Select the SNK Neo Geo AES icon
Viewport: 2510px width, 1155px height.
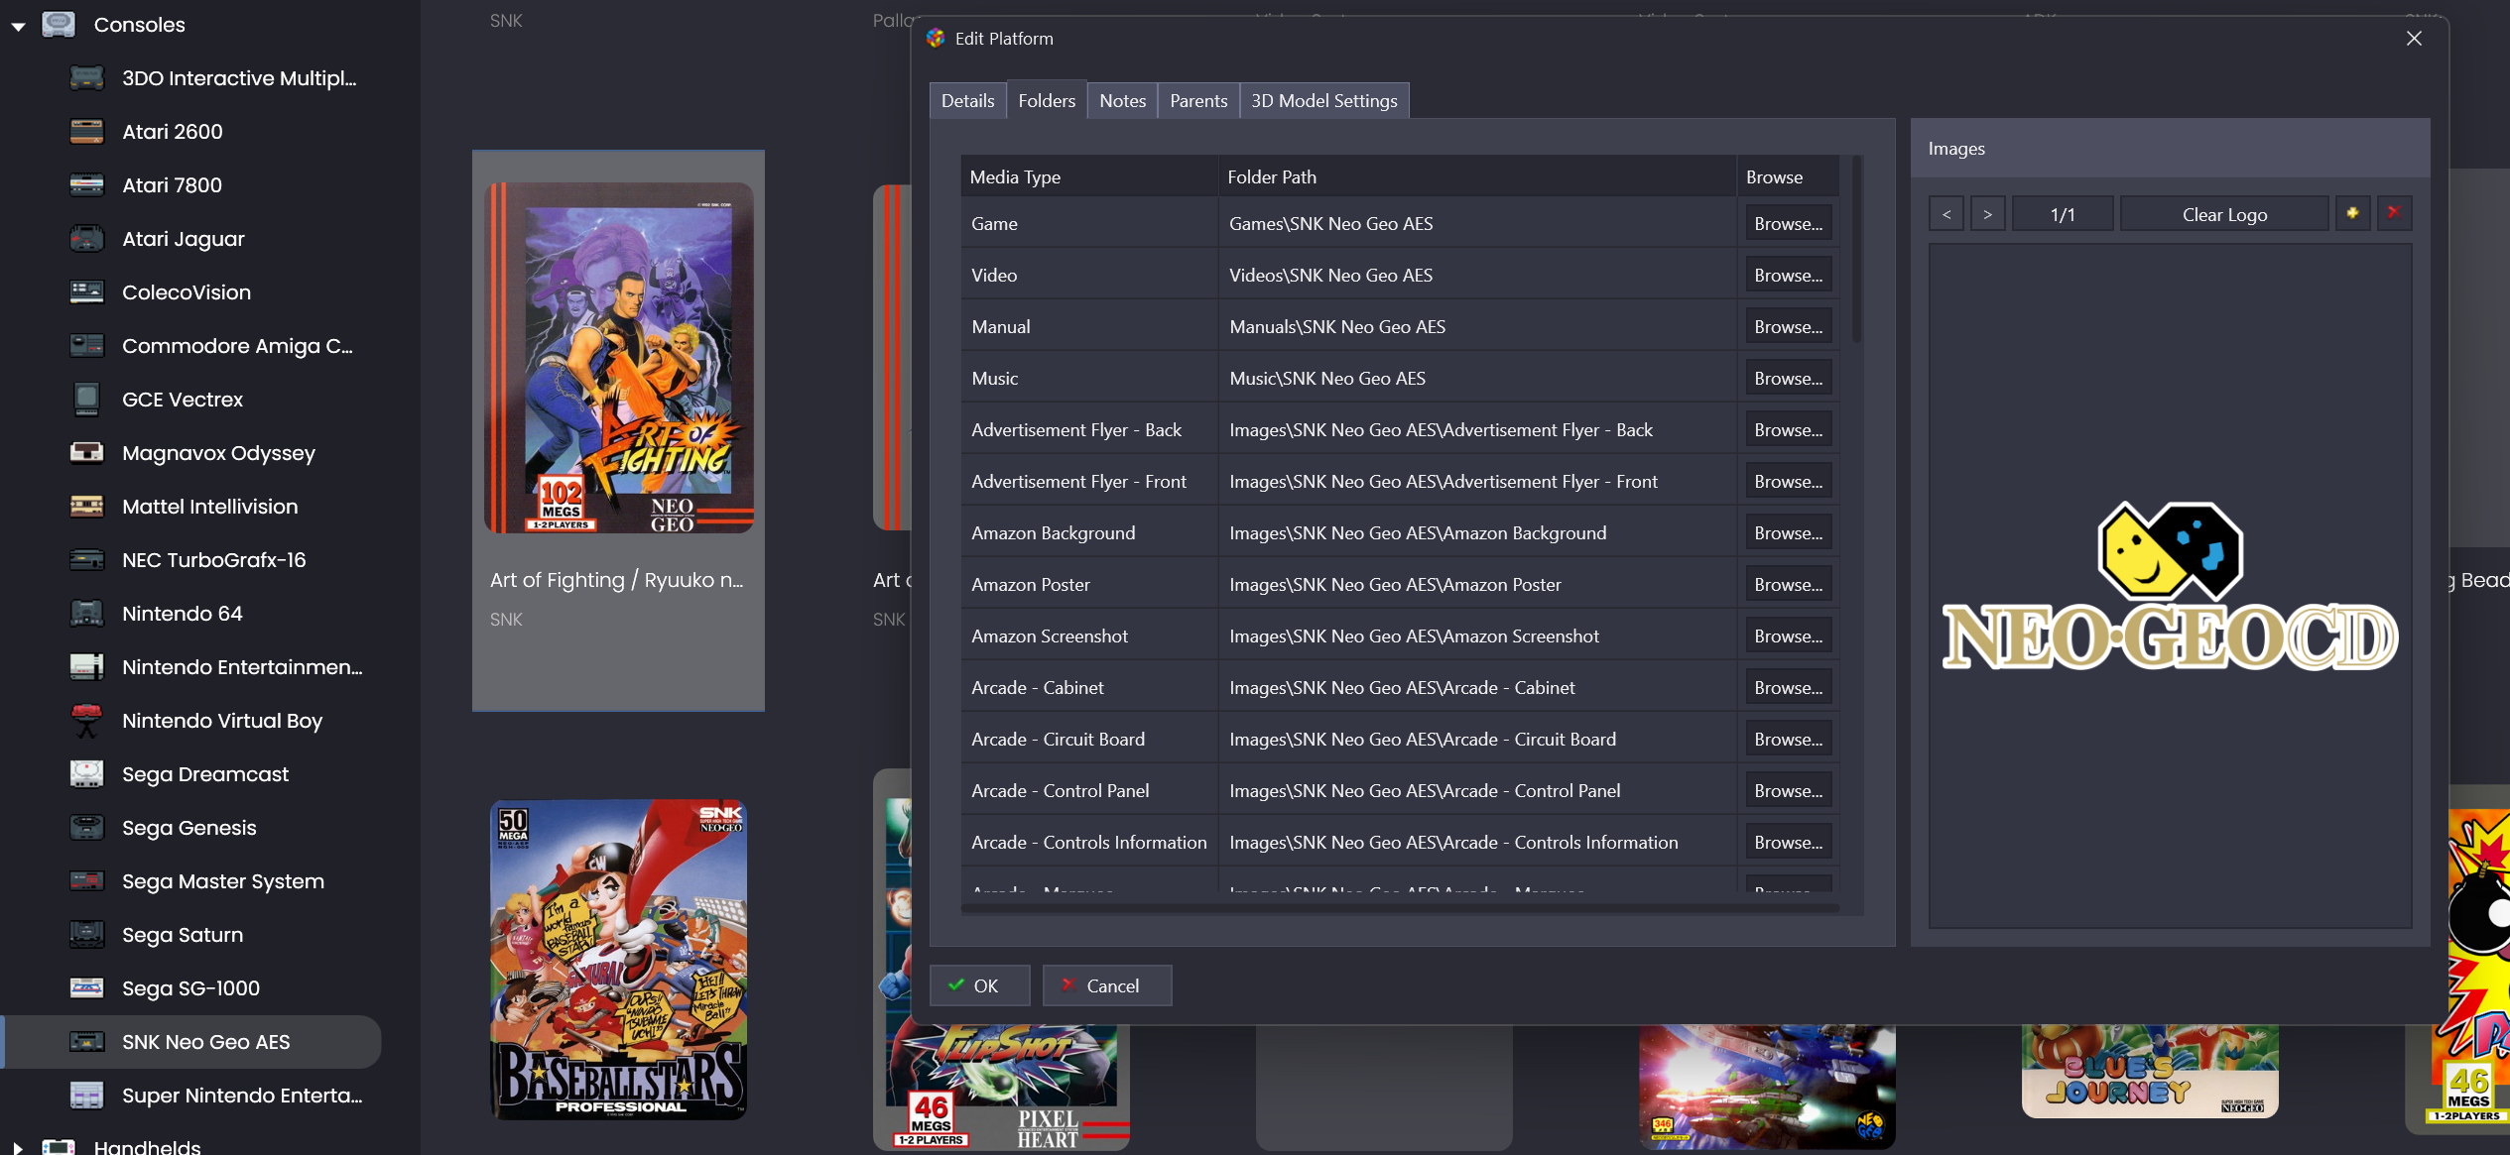click(x=86, y=1041)
